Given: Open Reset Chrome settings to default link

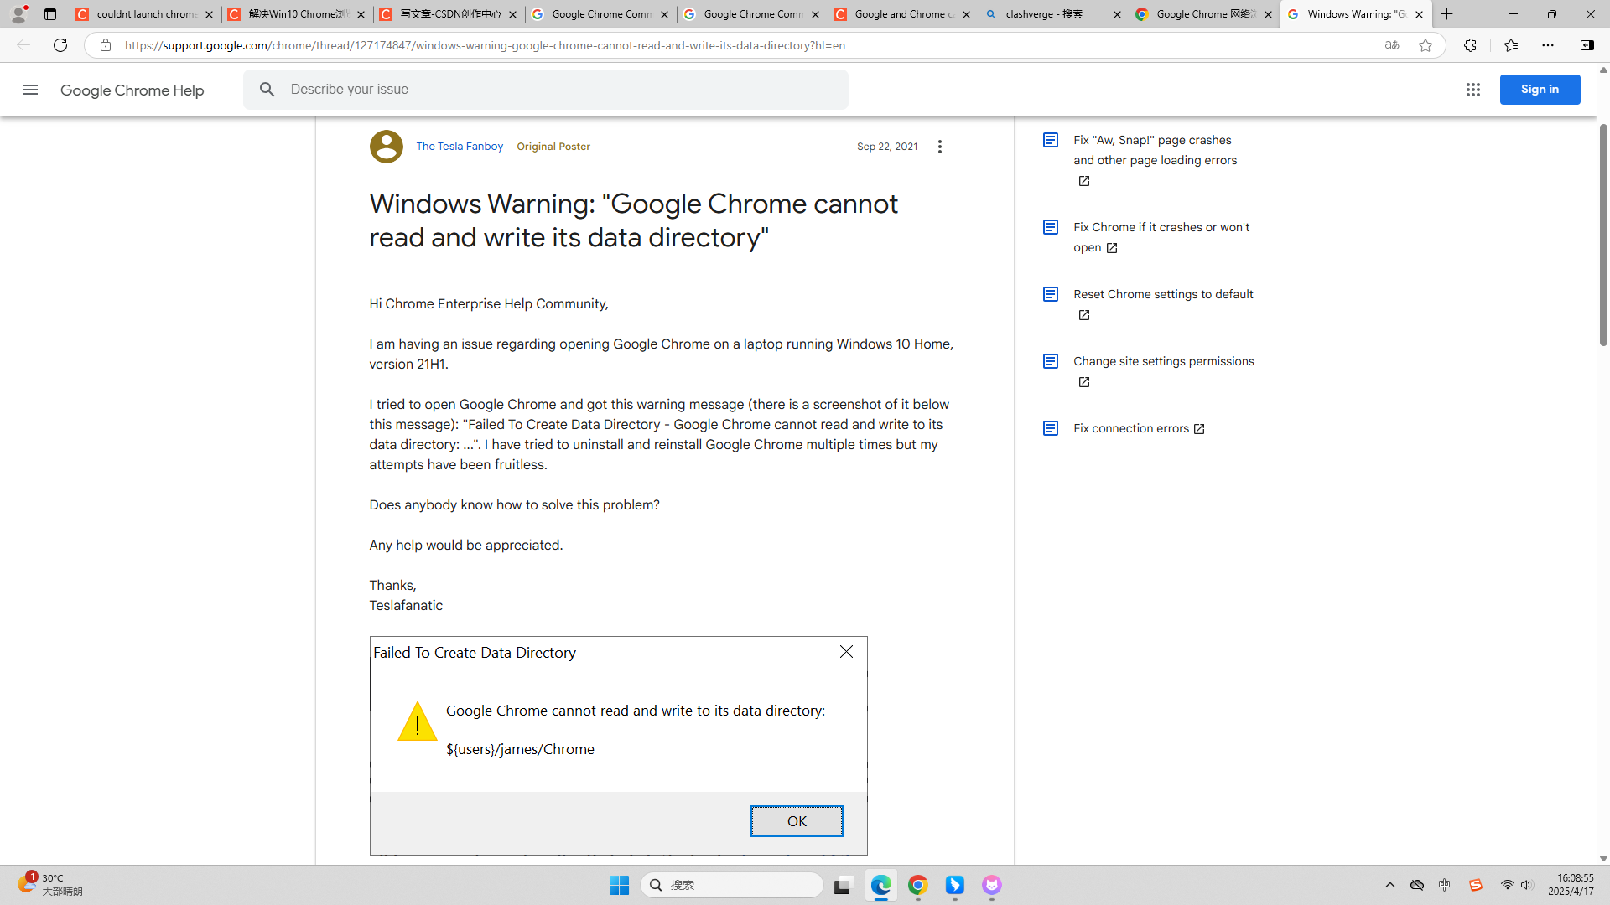Looking at the screenshot, I should 1163,294.
